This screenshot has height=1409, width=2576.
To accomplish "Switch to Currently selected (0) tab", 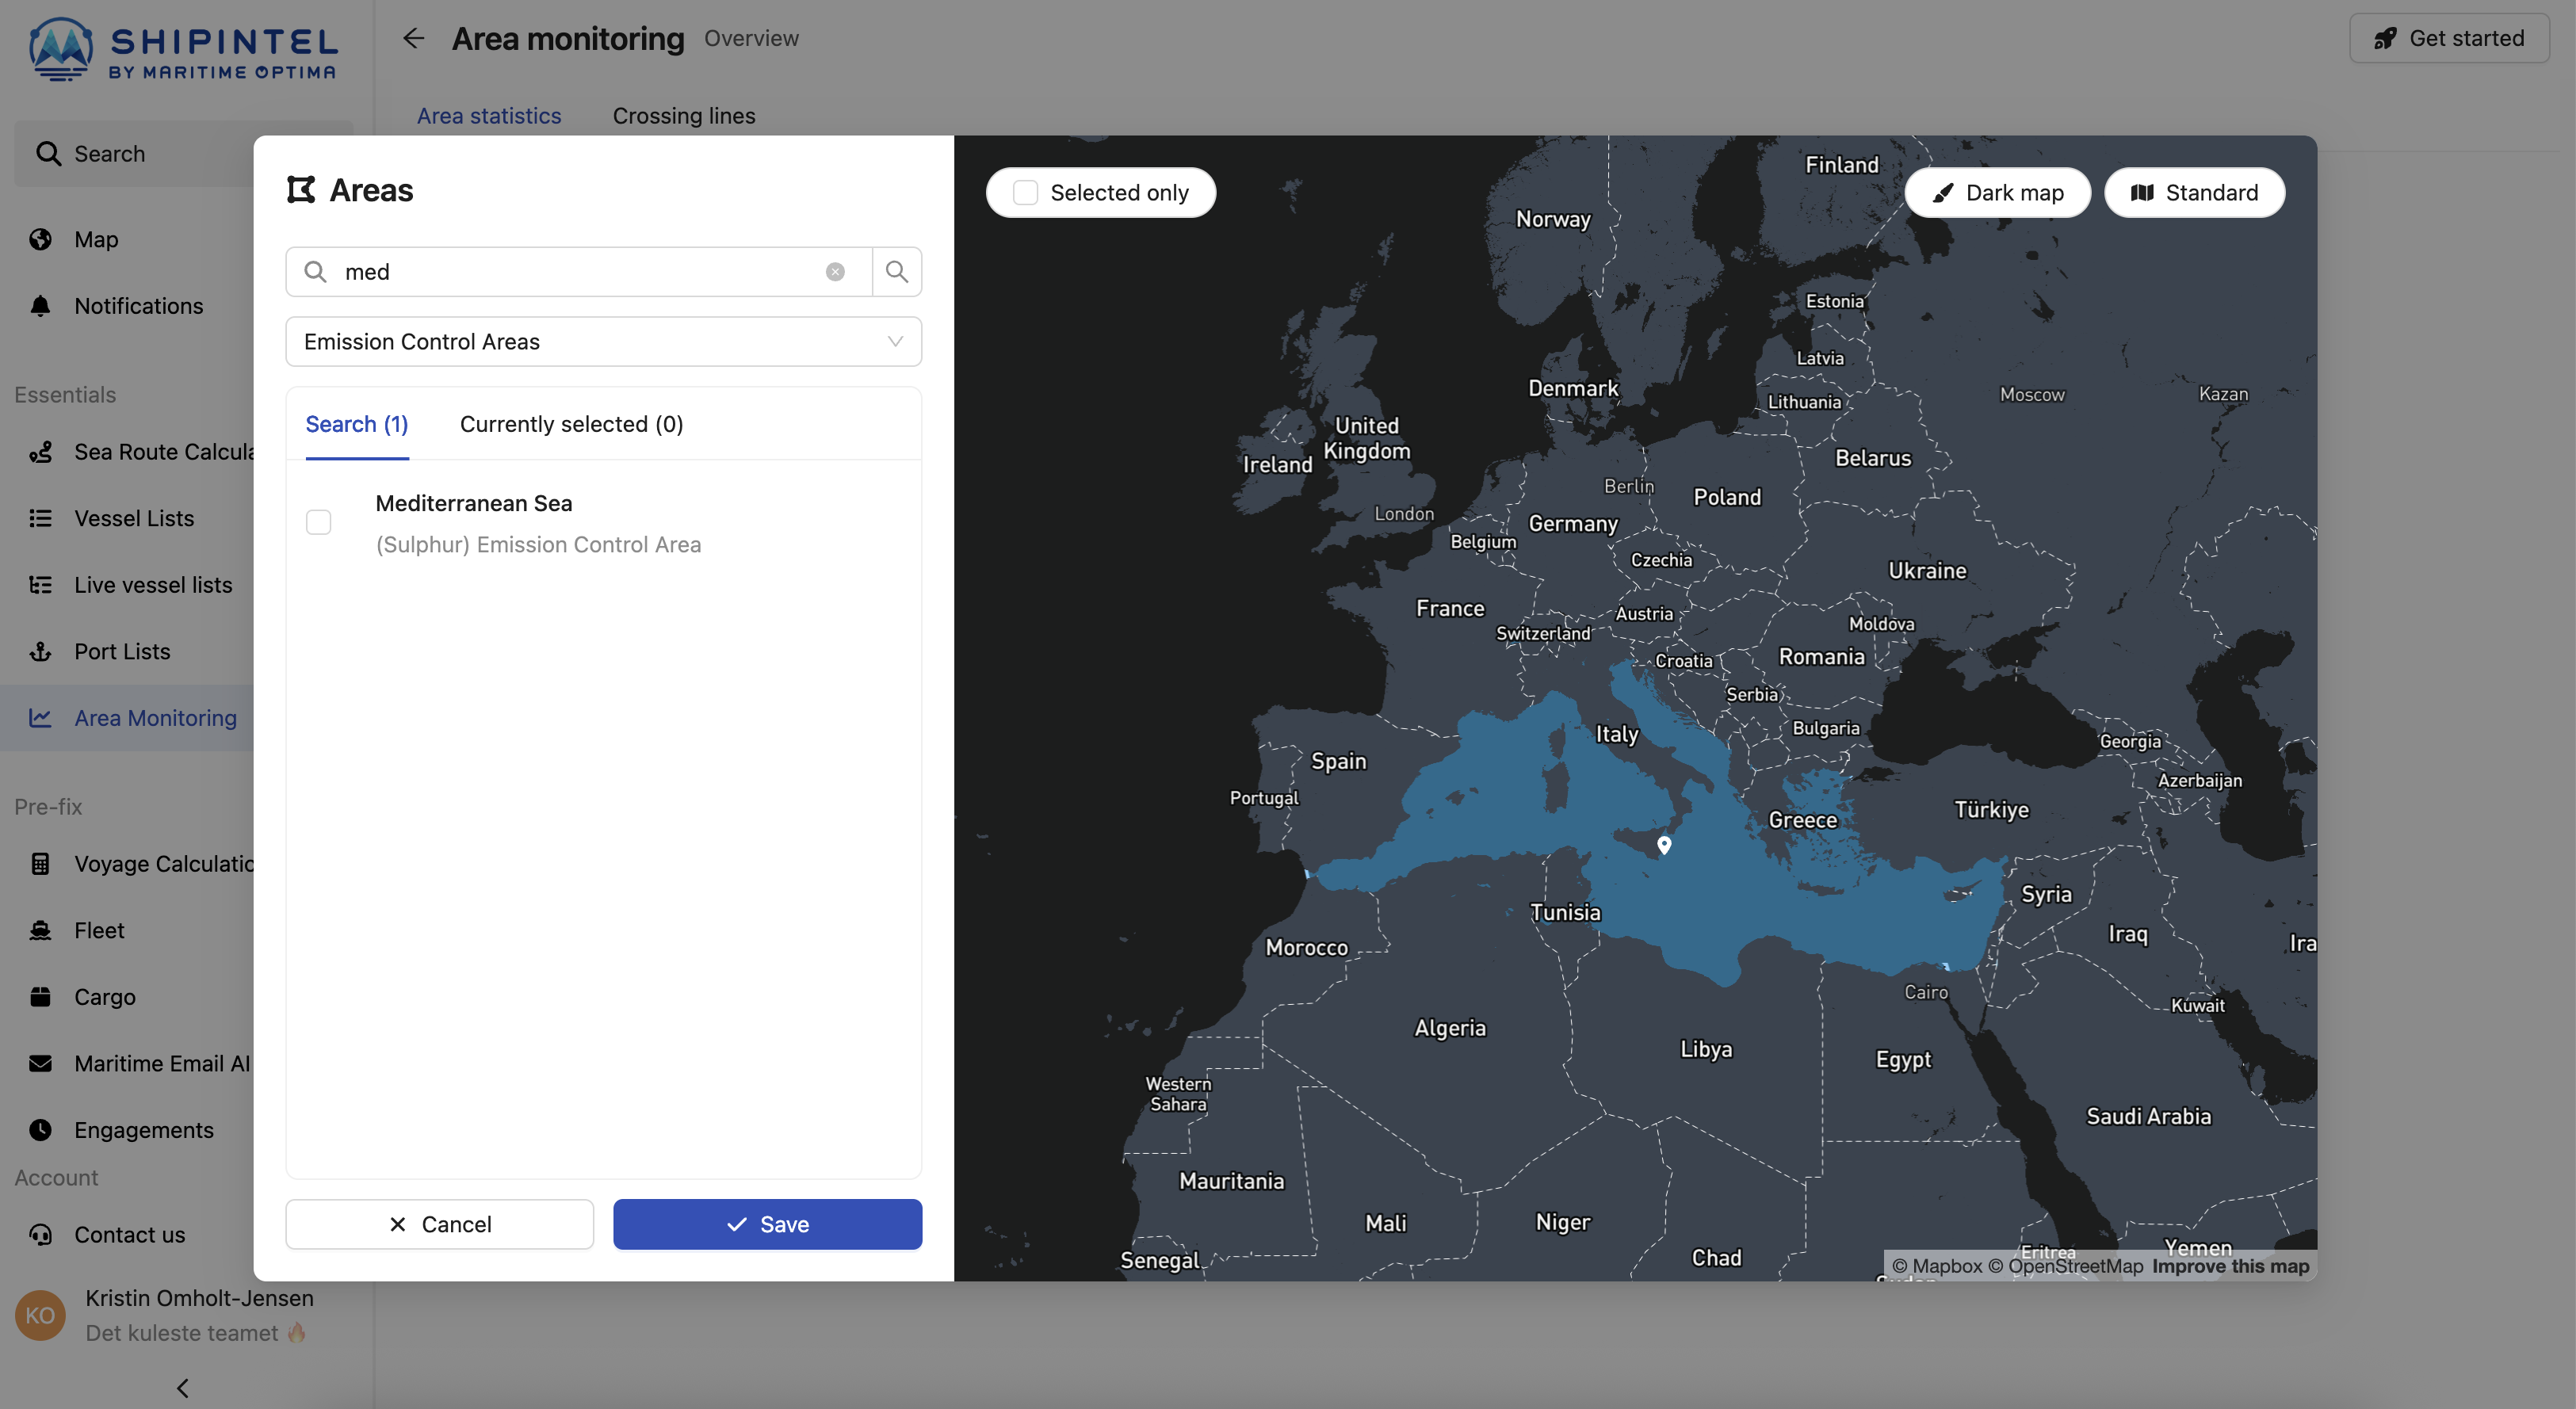I will coord(571,424).
